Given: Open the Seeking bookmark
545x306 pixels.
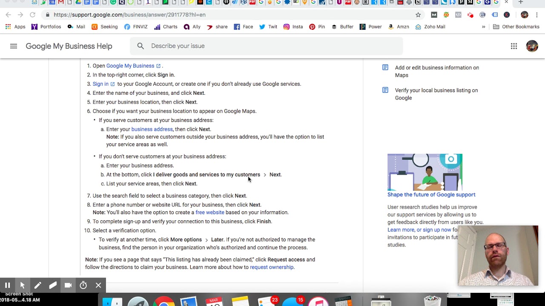Looking at the screenshot, I should click(104, 27).
